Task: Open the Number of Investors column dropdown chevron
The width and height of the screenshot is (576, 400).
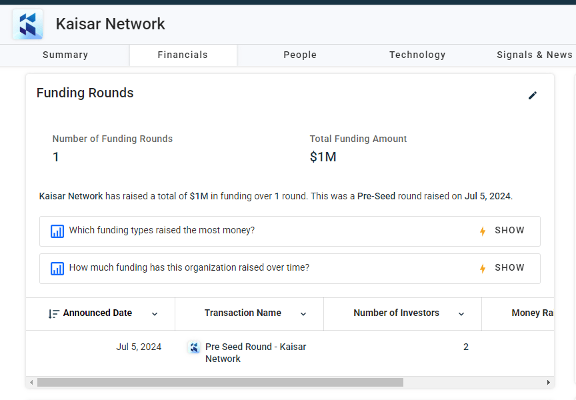Action: tap(461, 314)
